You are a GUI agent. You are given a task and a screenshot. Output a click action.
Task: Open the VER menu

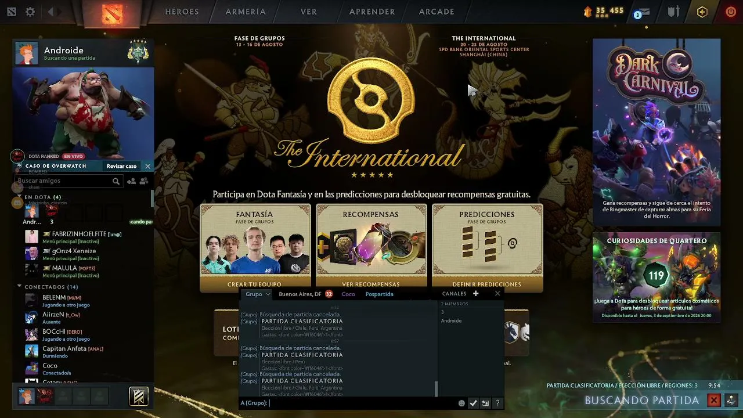[309, 12]
